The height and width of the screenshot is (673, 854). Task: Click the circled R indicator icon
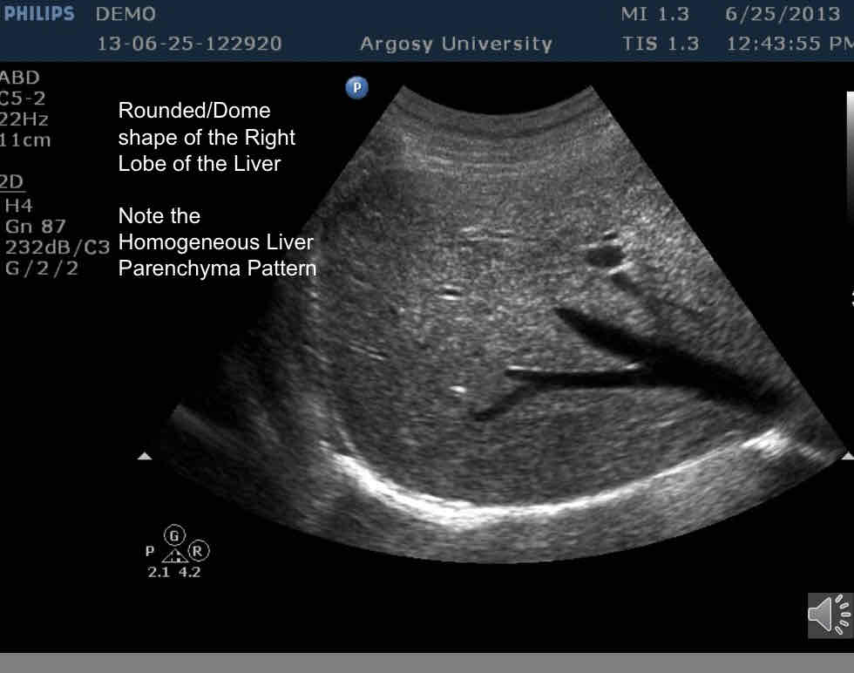(x=200, y=551)
